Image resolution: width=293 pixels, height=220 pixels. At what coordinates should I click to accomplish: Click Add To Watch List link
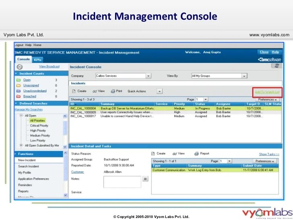[267, 92]
